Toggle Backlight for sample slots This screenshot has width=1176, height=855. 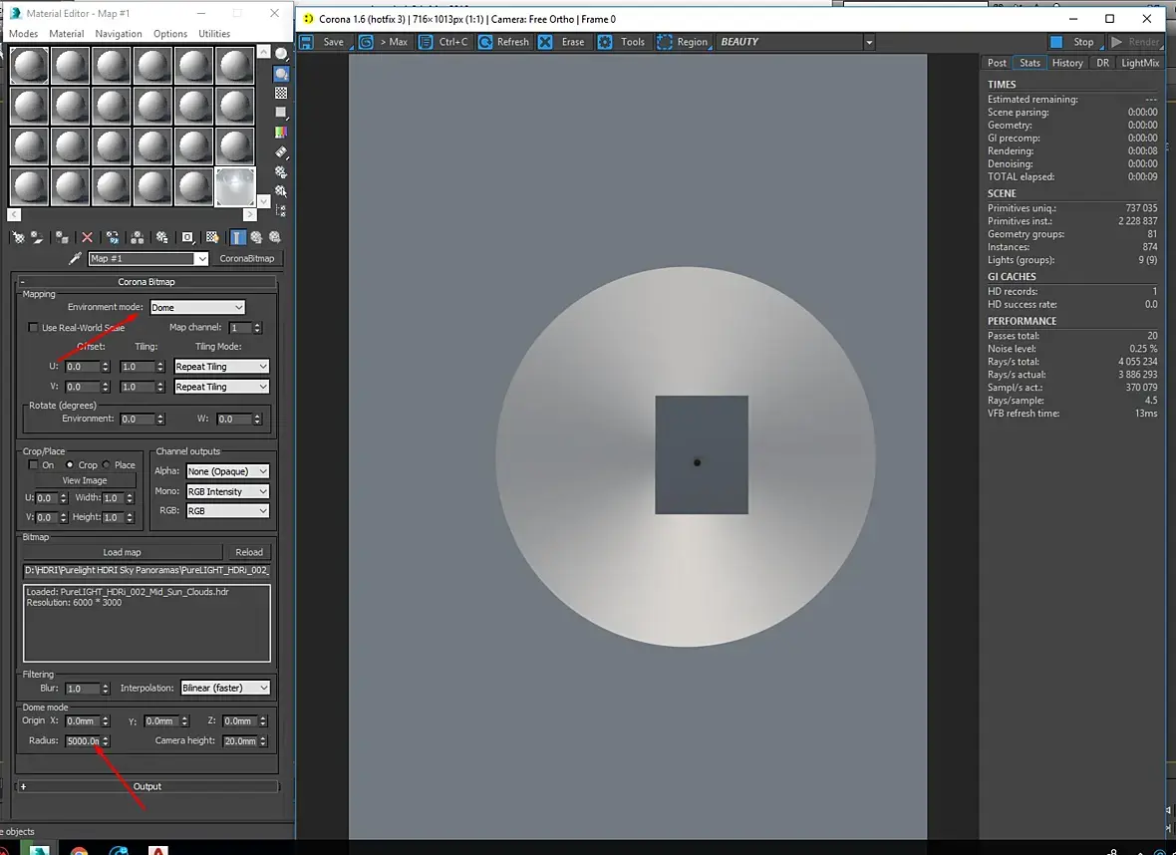(x=281, y=74)
